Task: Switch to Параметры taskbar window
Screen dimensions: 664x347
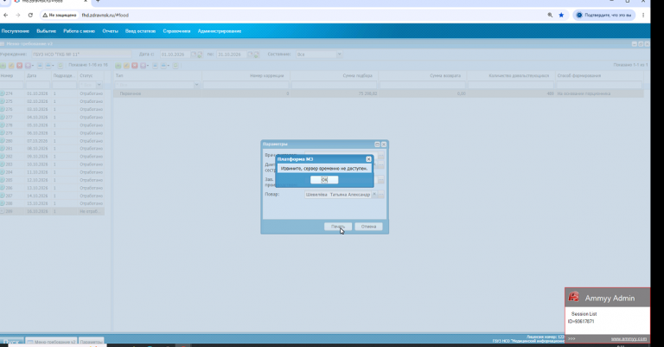Action: pyautogui.click(x=91, y=342)
